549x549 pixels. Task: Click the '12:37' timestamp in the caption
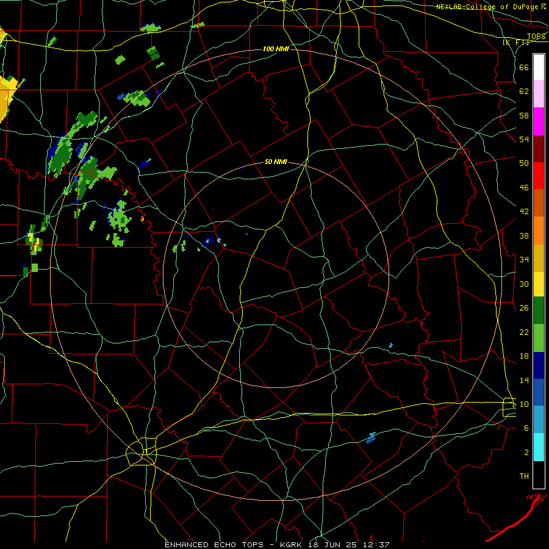pyautogui.click(x=377, y=545)
